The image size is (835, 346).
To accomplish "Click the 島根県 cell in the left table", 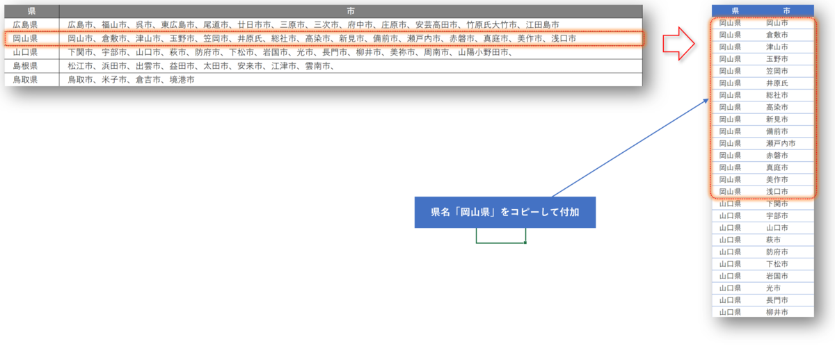I will tap(31, 66).
